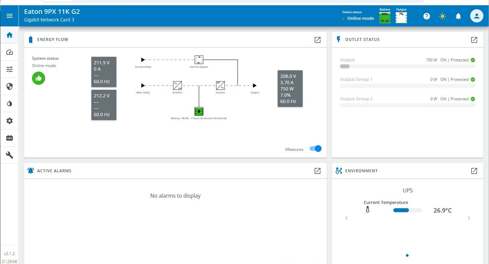Expand the Active Alarms panel

pyautogui.click(x=317, y=171)
